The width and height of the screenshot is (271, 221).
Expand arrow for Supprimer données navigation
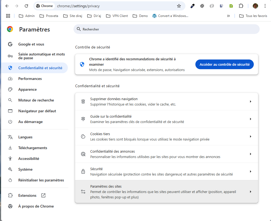click(x=251, y=101)
